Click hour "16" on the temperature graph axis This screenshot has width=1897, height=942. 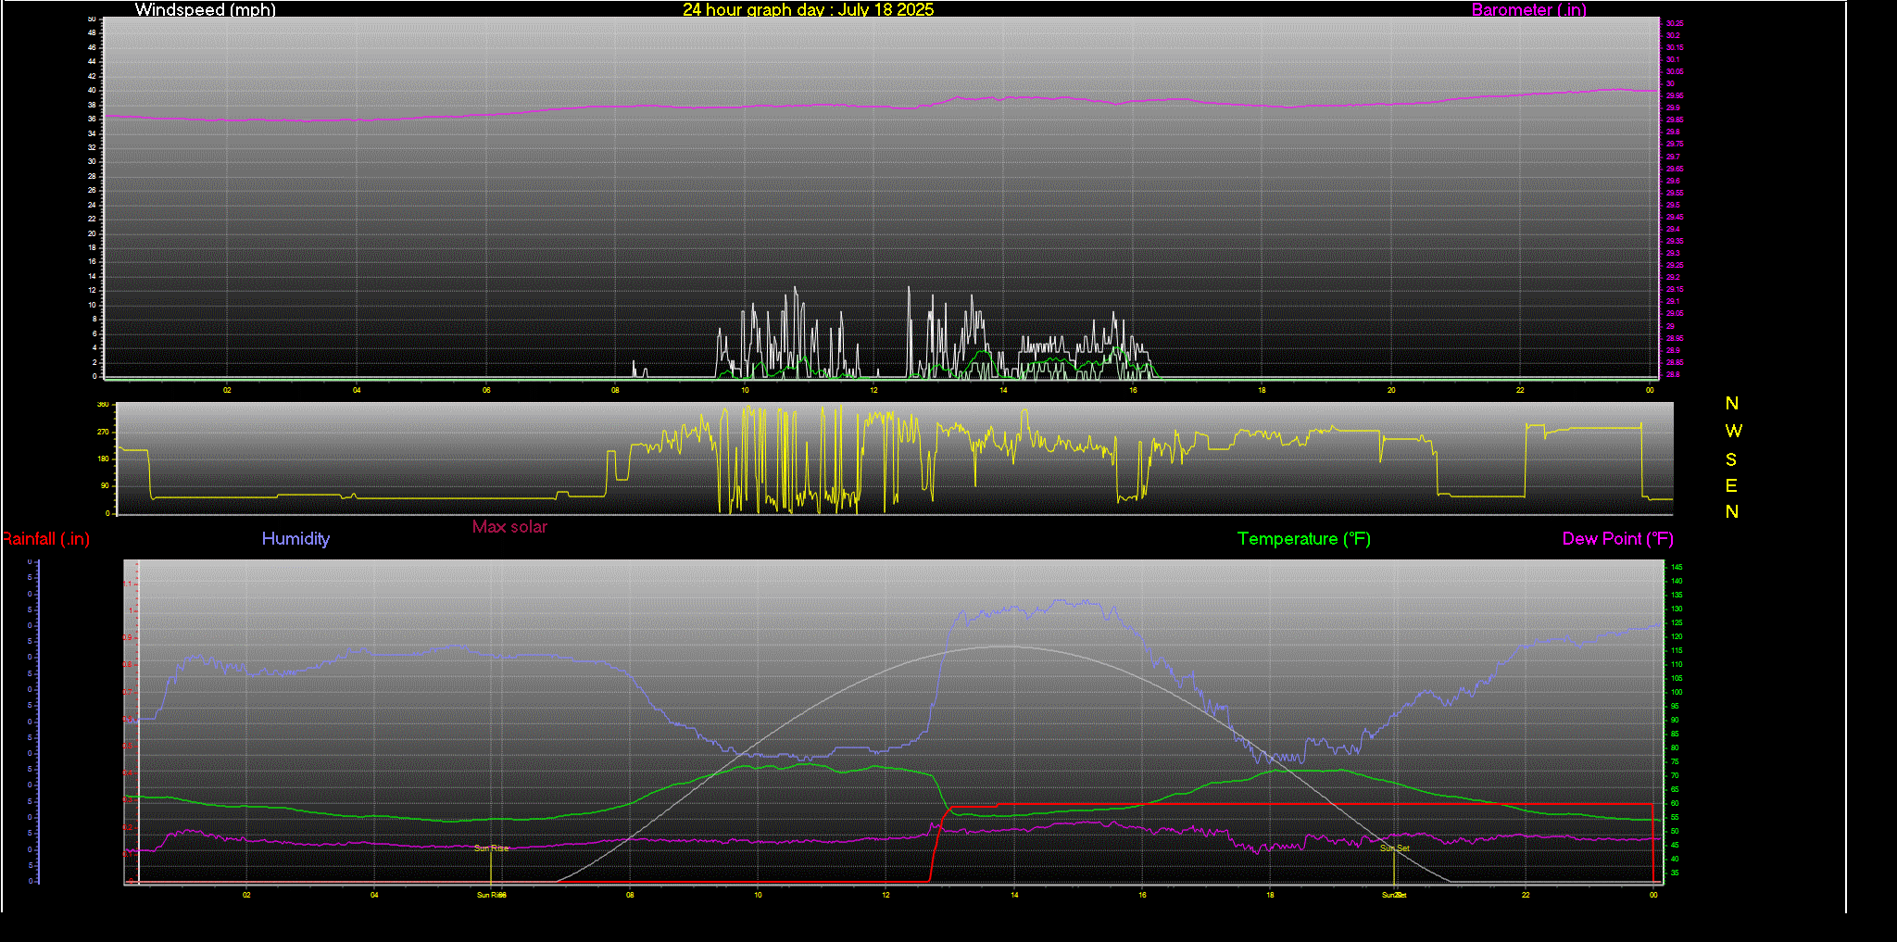coord(1142,895)
